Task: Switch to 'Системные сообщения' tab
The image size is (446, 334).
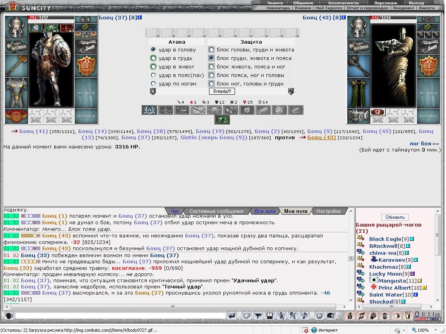Action: 216,211
